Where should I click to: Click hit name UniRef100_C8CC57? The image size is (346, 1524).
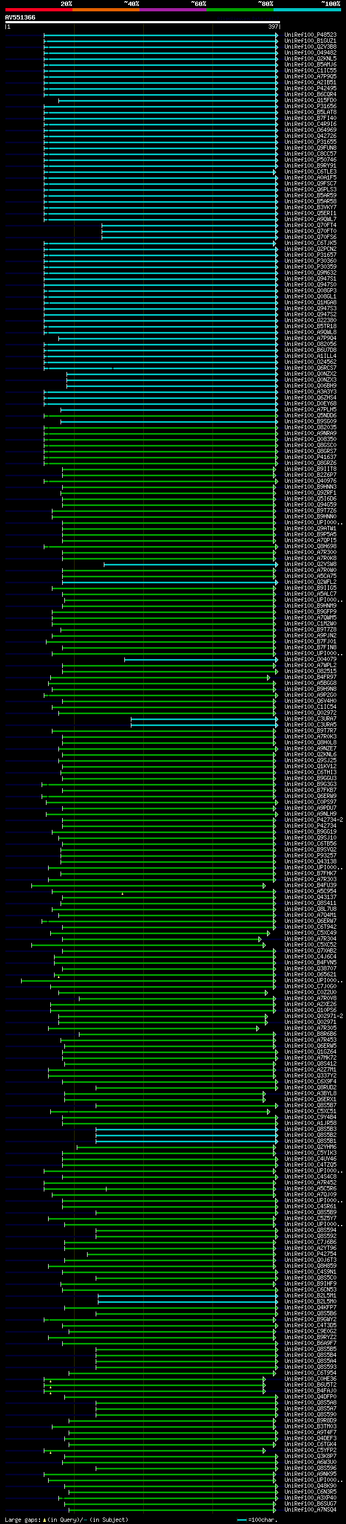coord(310,154)
